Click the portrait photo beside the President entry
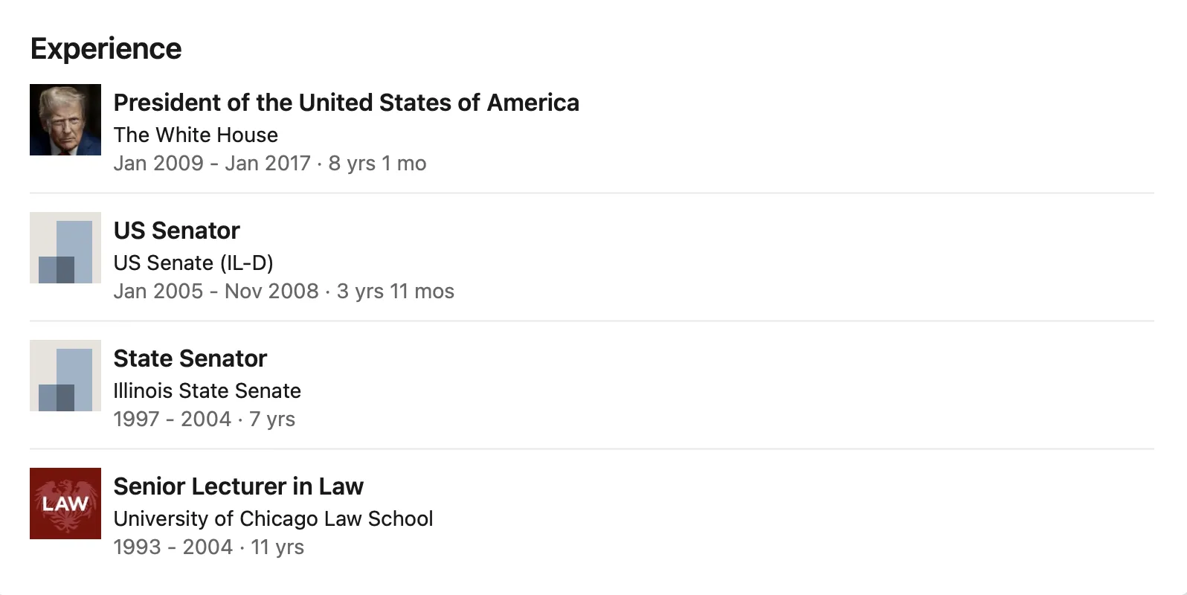The image size is (1187, 595). (x=65, y=120)
